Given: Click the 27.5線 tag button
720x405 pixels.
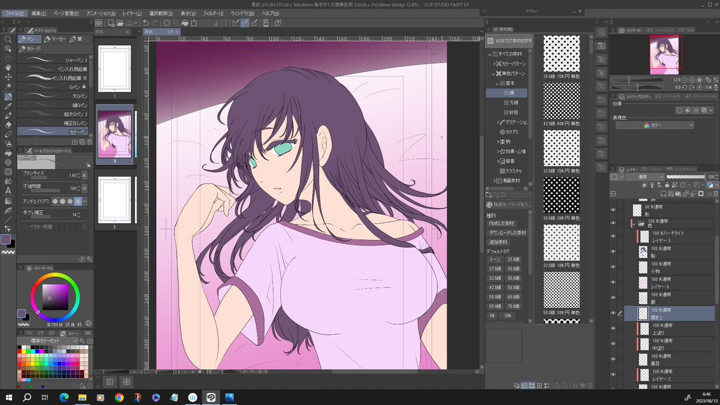Looking at the screenshot, I should point(495,269).
